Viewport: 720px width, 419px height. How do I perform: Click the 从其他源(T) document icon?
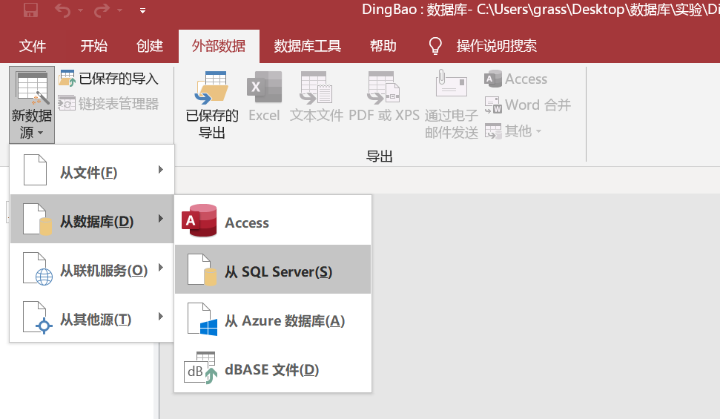click(x=38, y=318)
